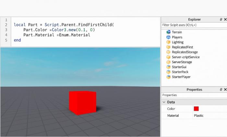Open the Material value Plastic field
This screenshot has width=227, height=137.
click(209, 116)
